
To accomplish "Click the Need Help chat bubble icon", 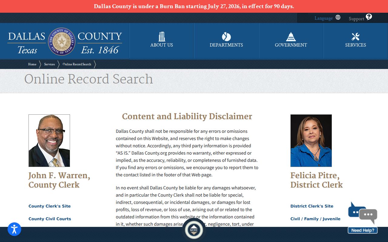I will click(x=363, y=217).
